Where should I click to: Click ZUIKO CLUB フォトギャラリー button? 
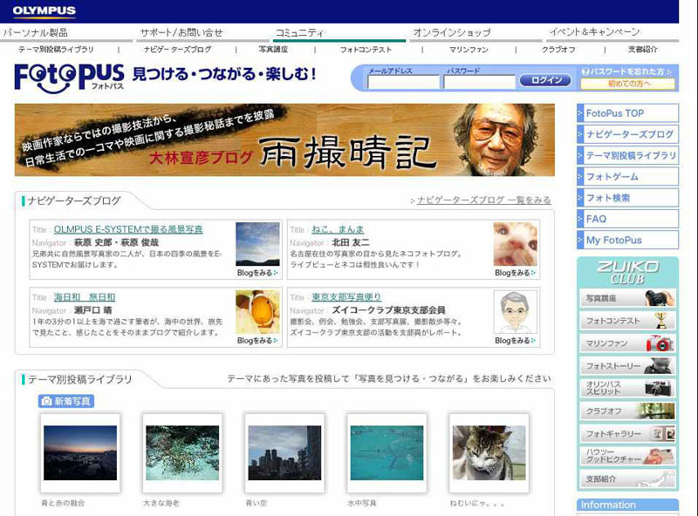coord(627,434)
